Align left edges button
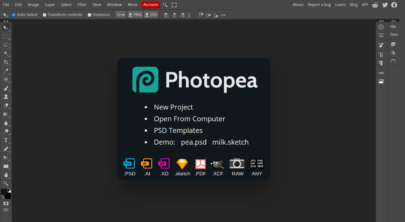 pos(166,15)
